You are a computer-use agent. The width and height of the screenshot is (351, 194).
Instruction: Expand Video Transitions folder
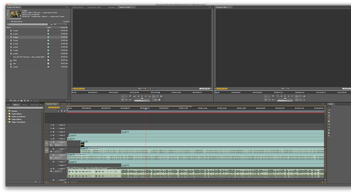tap(7, 122)
